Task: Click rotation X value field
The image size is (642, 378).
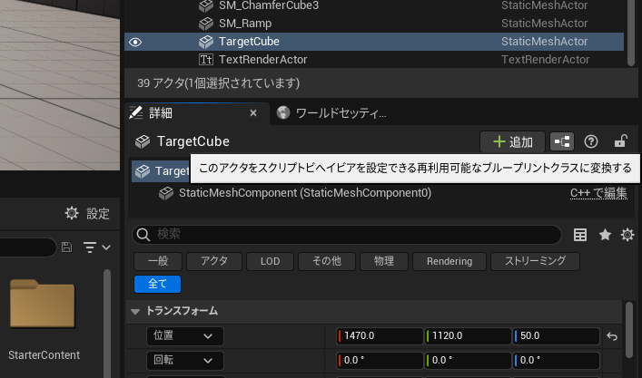Action: click(380, 361)
